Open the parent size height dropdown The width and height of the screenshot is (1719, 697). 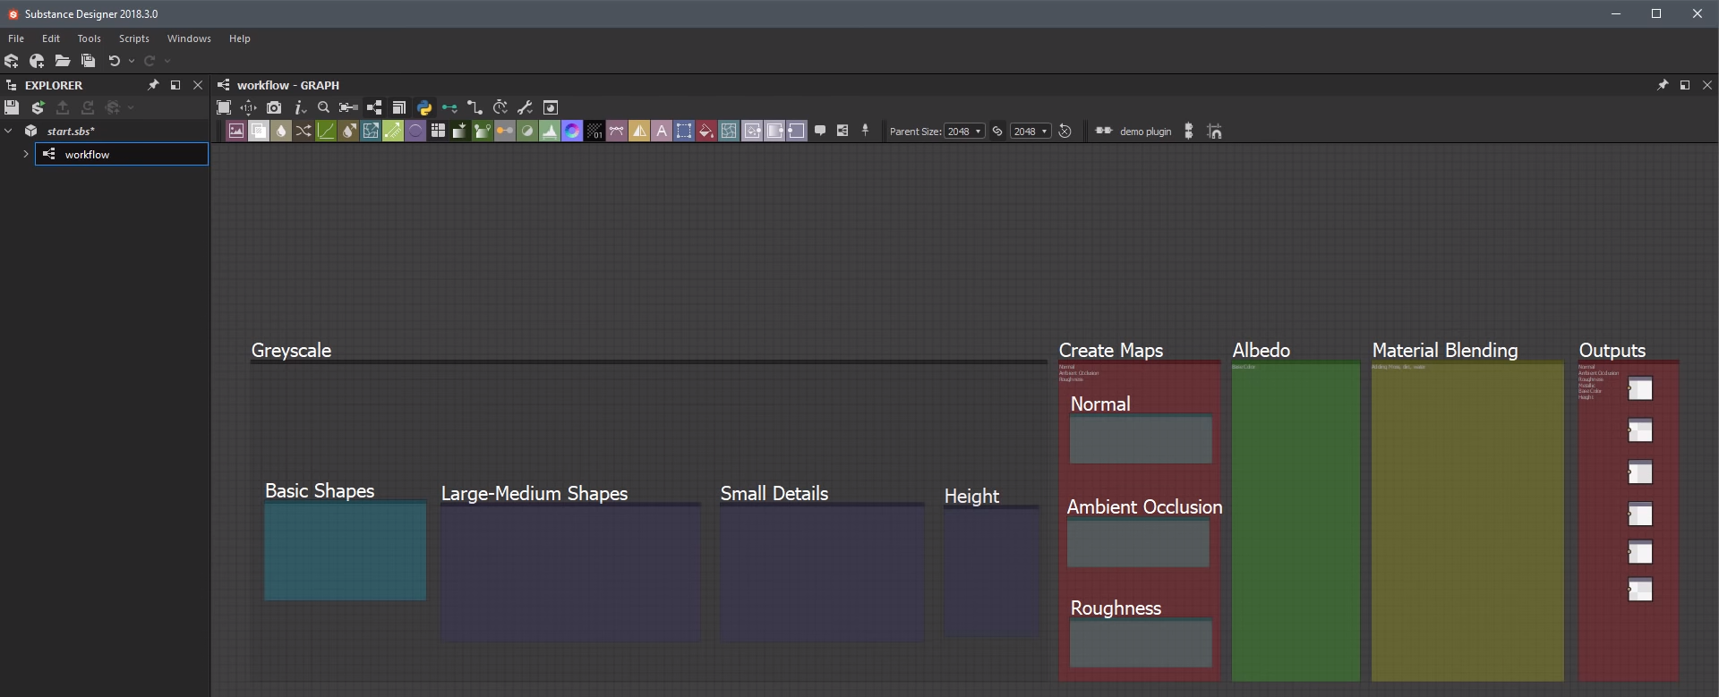(1031, 131)
